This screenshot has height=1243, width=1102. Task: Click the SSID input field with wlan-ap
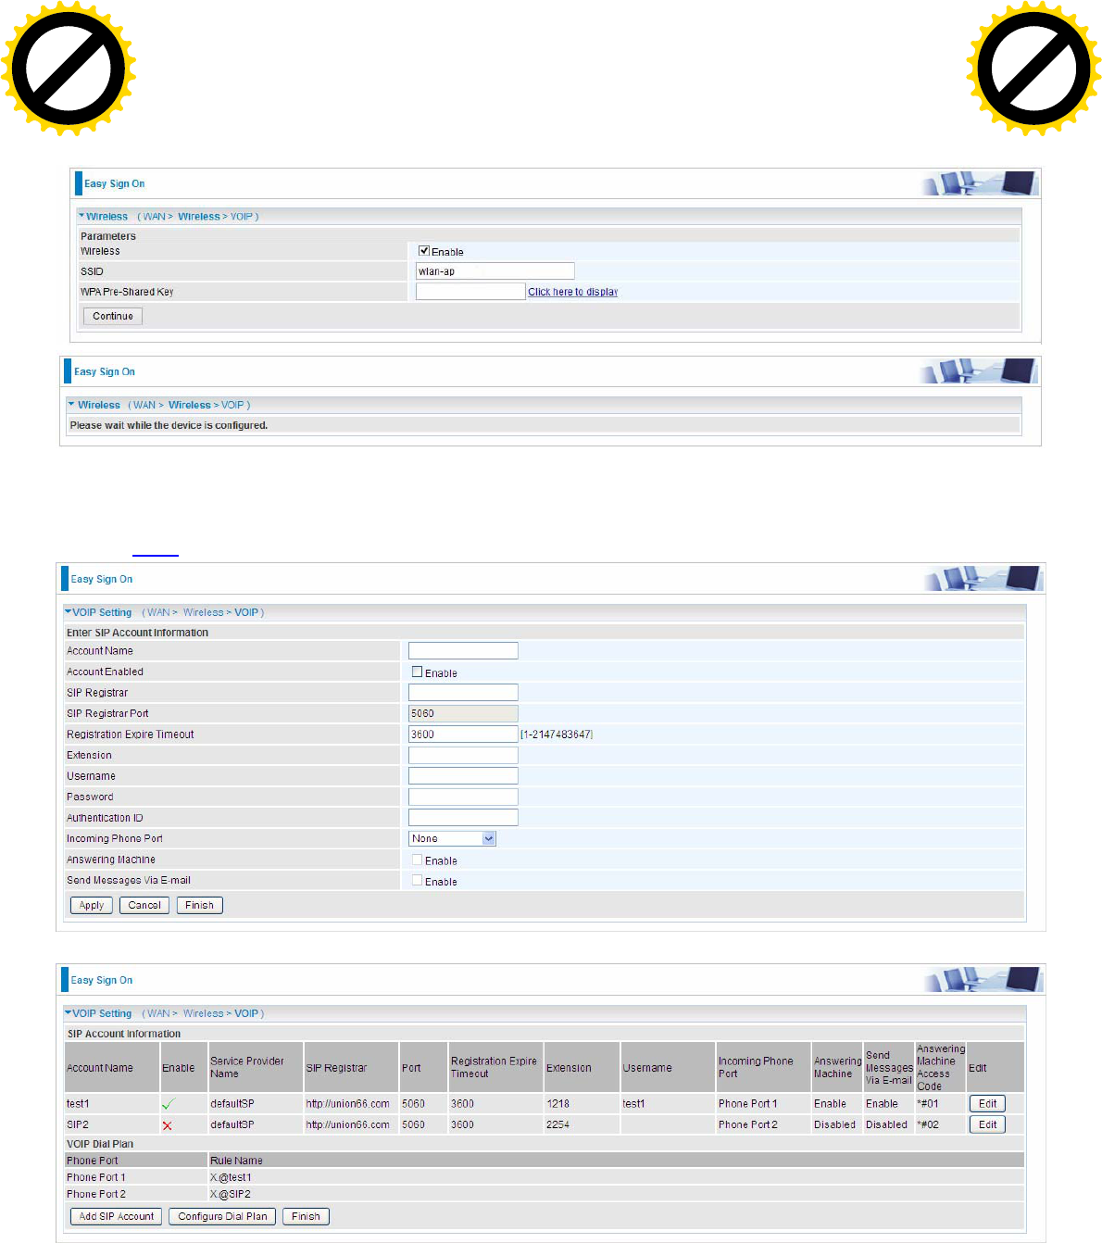[x=495, y=271]
